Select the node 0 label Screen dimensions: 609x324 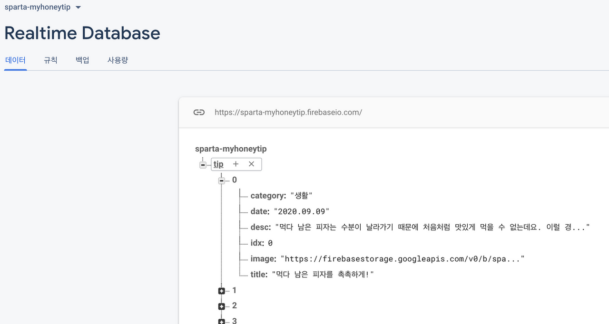234,180
